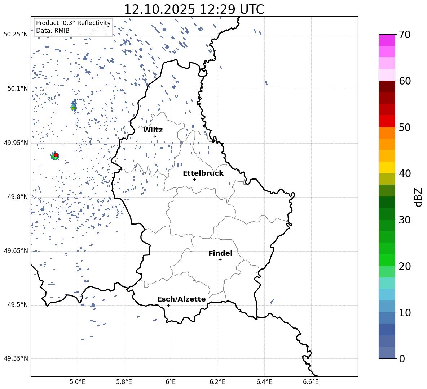
Task: Click the Ettelbruck cross marker
Action: [x=194, y=179]
